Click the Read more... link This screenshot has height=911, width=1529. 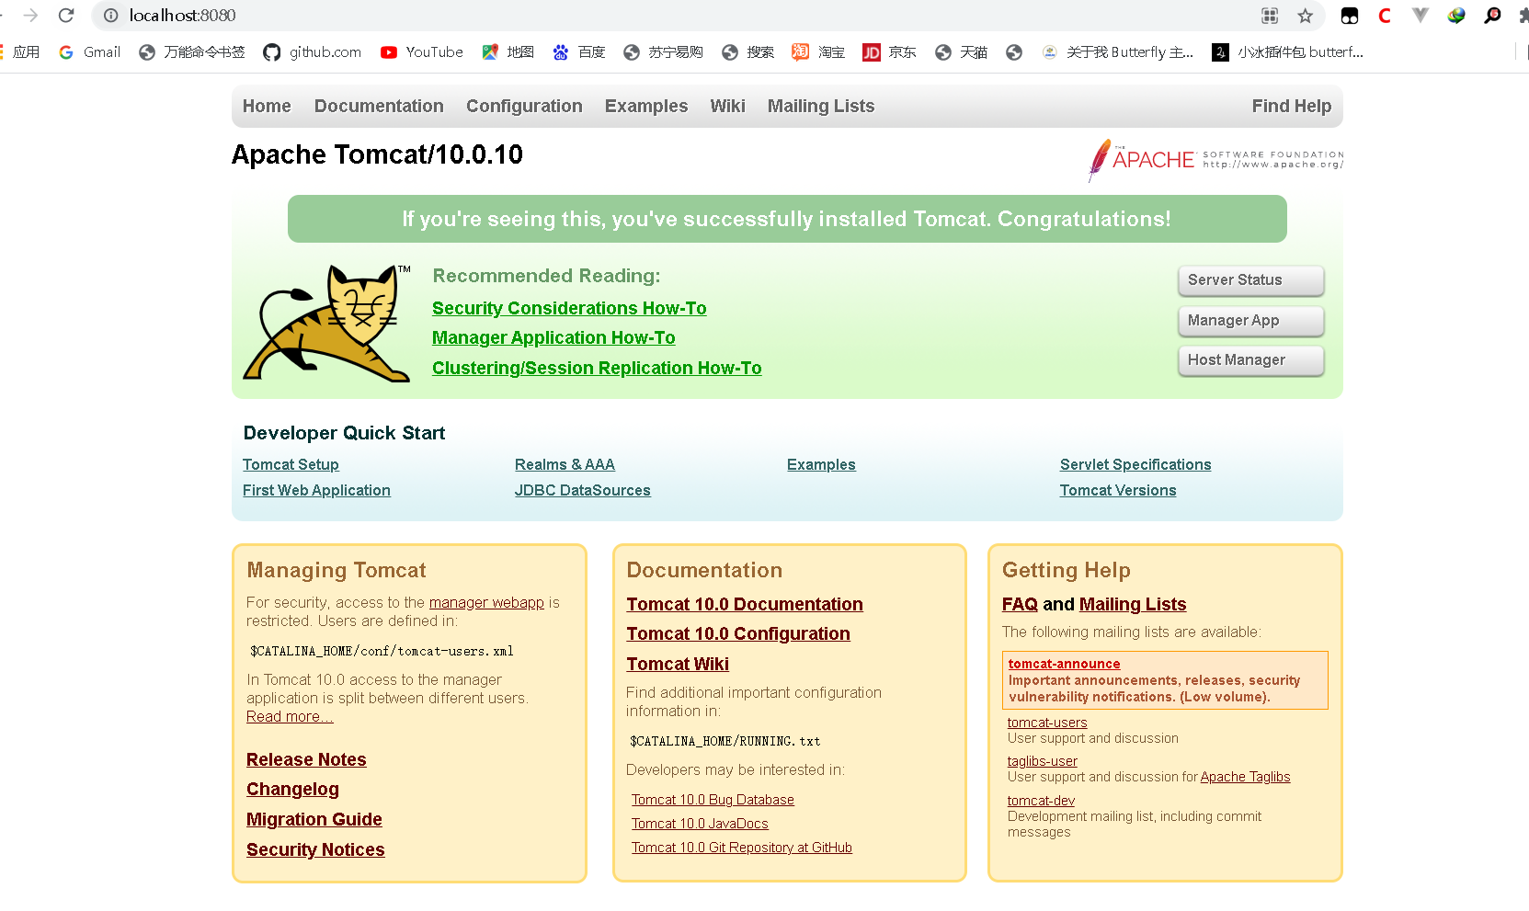(x=290, y=716)
